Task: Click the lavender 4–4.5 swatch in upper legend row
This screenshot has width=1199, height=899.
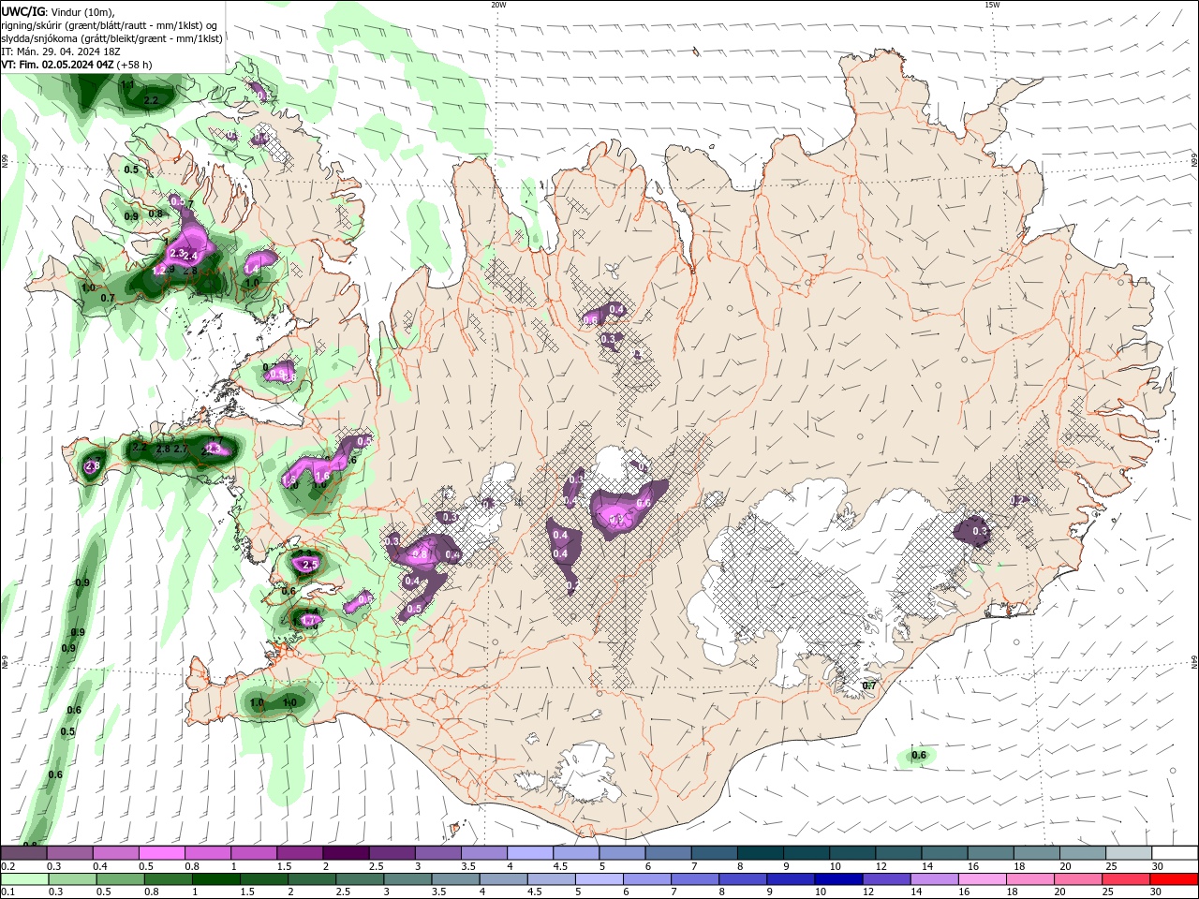Action: click(x=529, y=853)
